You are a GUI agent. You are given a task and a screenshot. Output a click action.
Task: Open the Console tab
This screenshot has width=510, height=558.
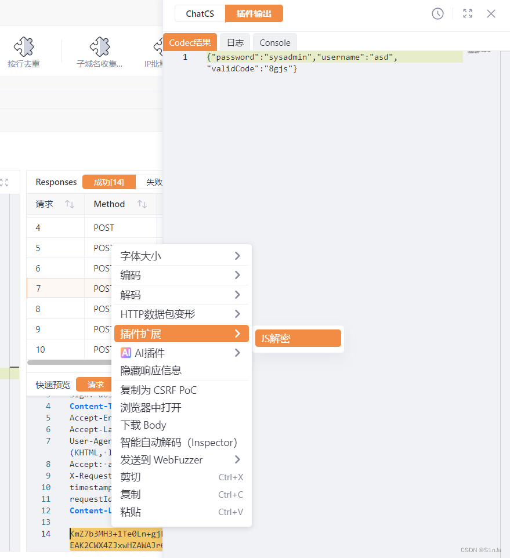click(x=275, y=43)
